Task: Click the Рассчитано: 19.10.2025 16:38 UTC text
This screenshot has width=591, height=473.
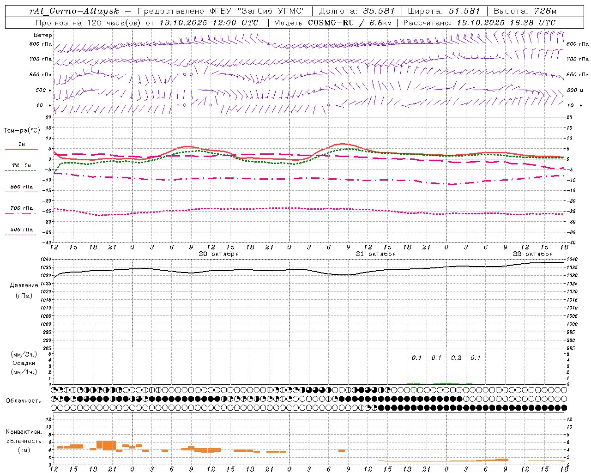Action: pos(479,23)
